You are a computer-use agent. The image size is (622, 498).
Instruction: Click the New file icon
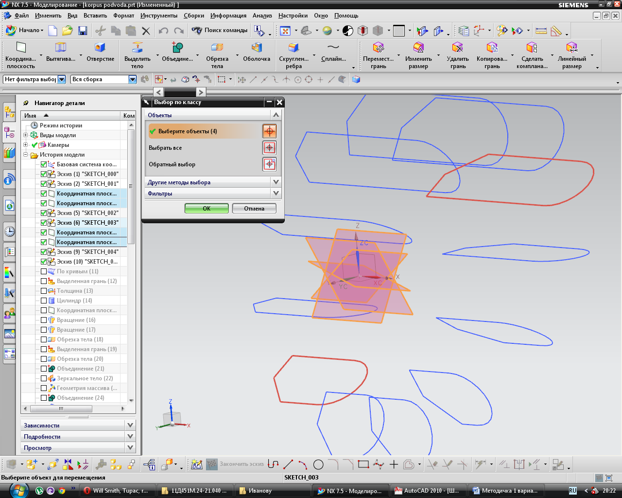coord(52,31)
